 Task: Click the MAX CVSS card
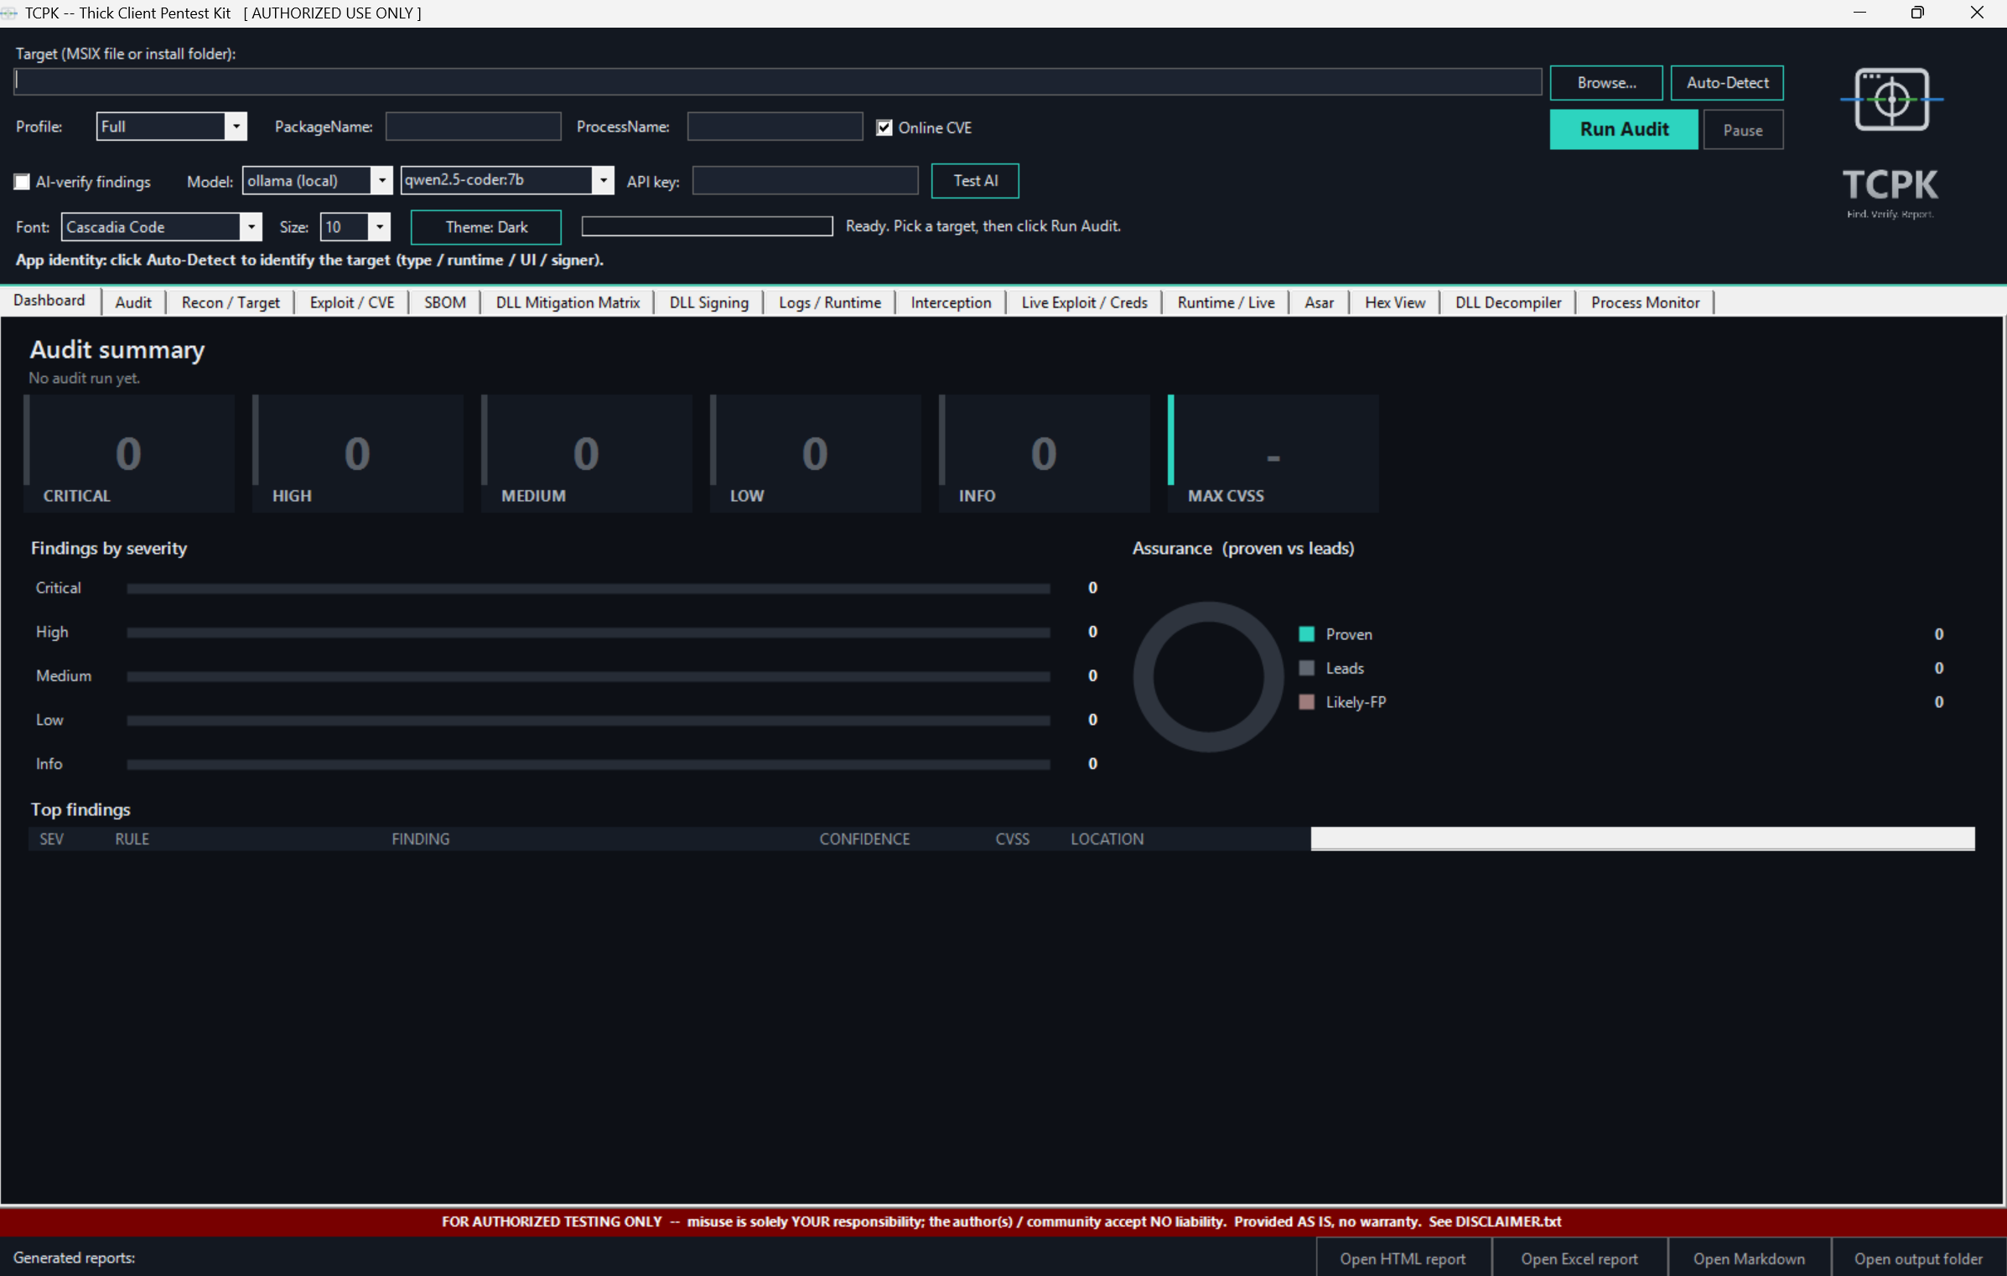pyautogui.click(x=1273, y=453)
